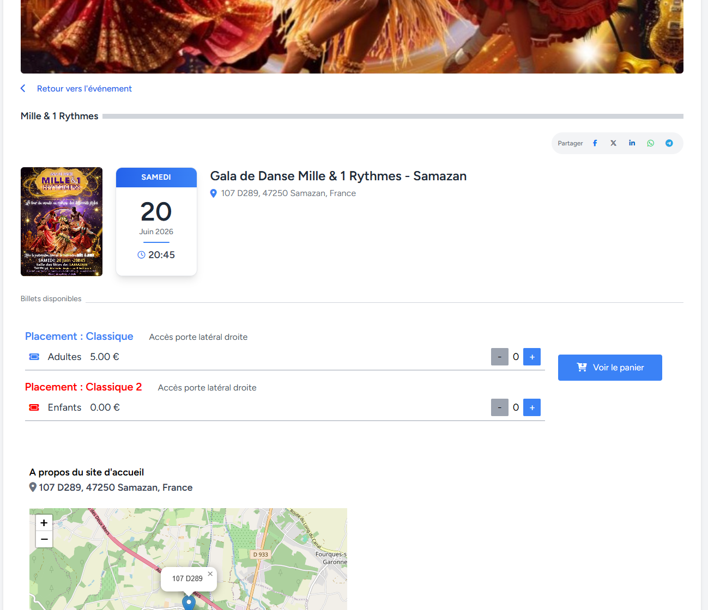Decrease the Enfants ticket quantity
The height and width of the screenshot is (610, 708).
(499, 407)
